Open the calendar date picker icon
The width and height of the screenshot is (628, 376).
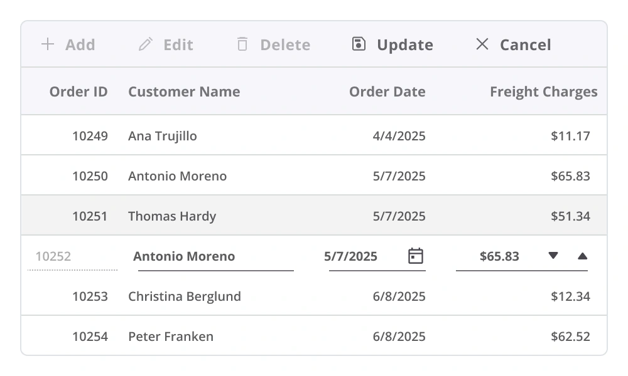[416, 256]
